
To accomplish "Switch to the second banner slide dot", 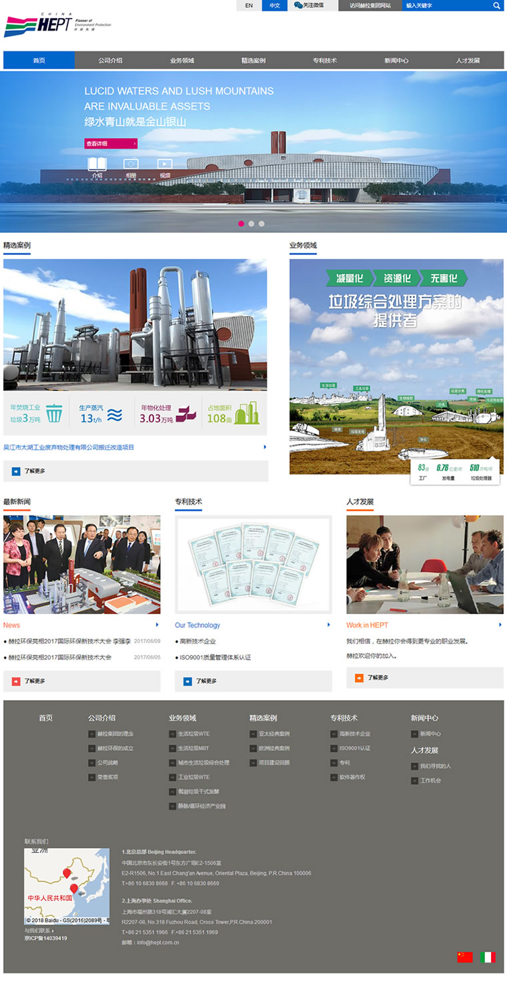I will (x=251, y=224).
